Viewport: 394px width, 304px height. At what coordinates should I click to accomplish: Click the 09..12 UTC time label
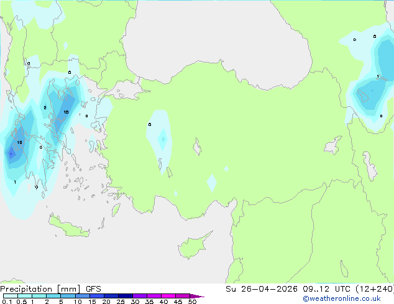(323, 288)
